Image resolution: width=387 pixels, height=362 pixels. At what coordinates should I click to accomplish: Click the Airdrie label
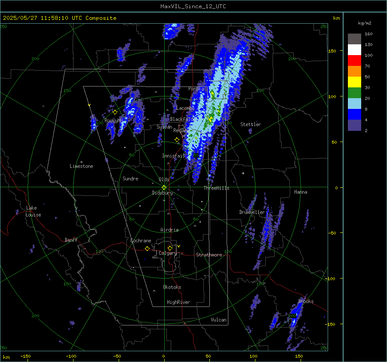click(169, 230)
